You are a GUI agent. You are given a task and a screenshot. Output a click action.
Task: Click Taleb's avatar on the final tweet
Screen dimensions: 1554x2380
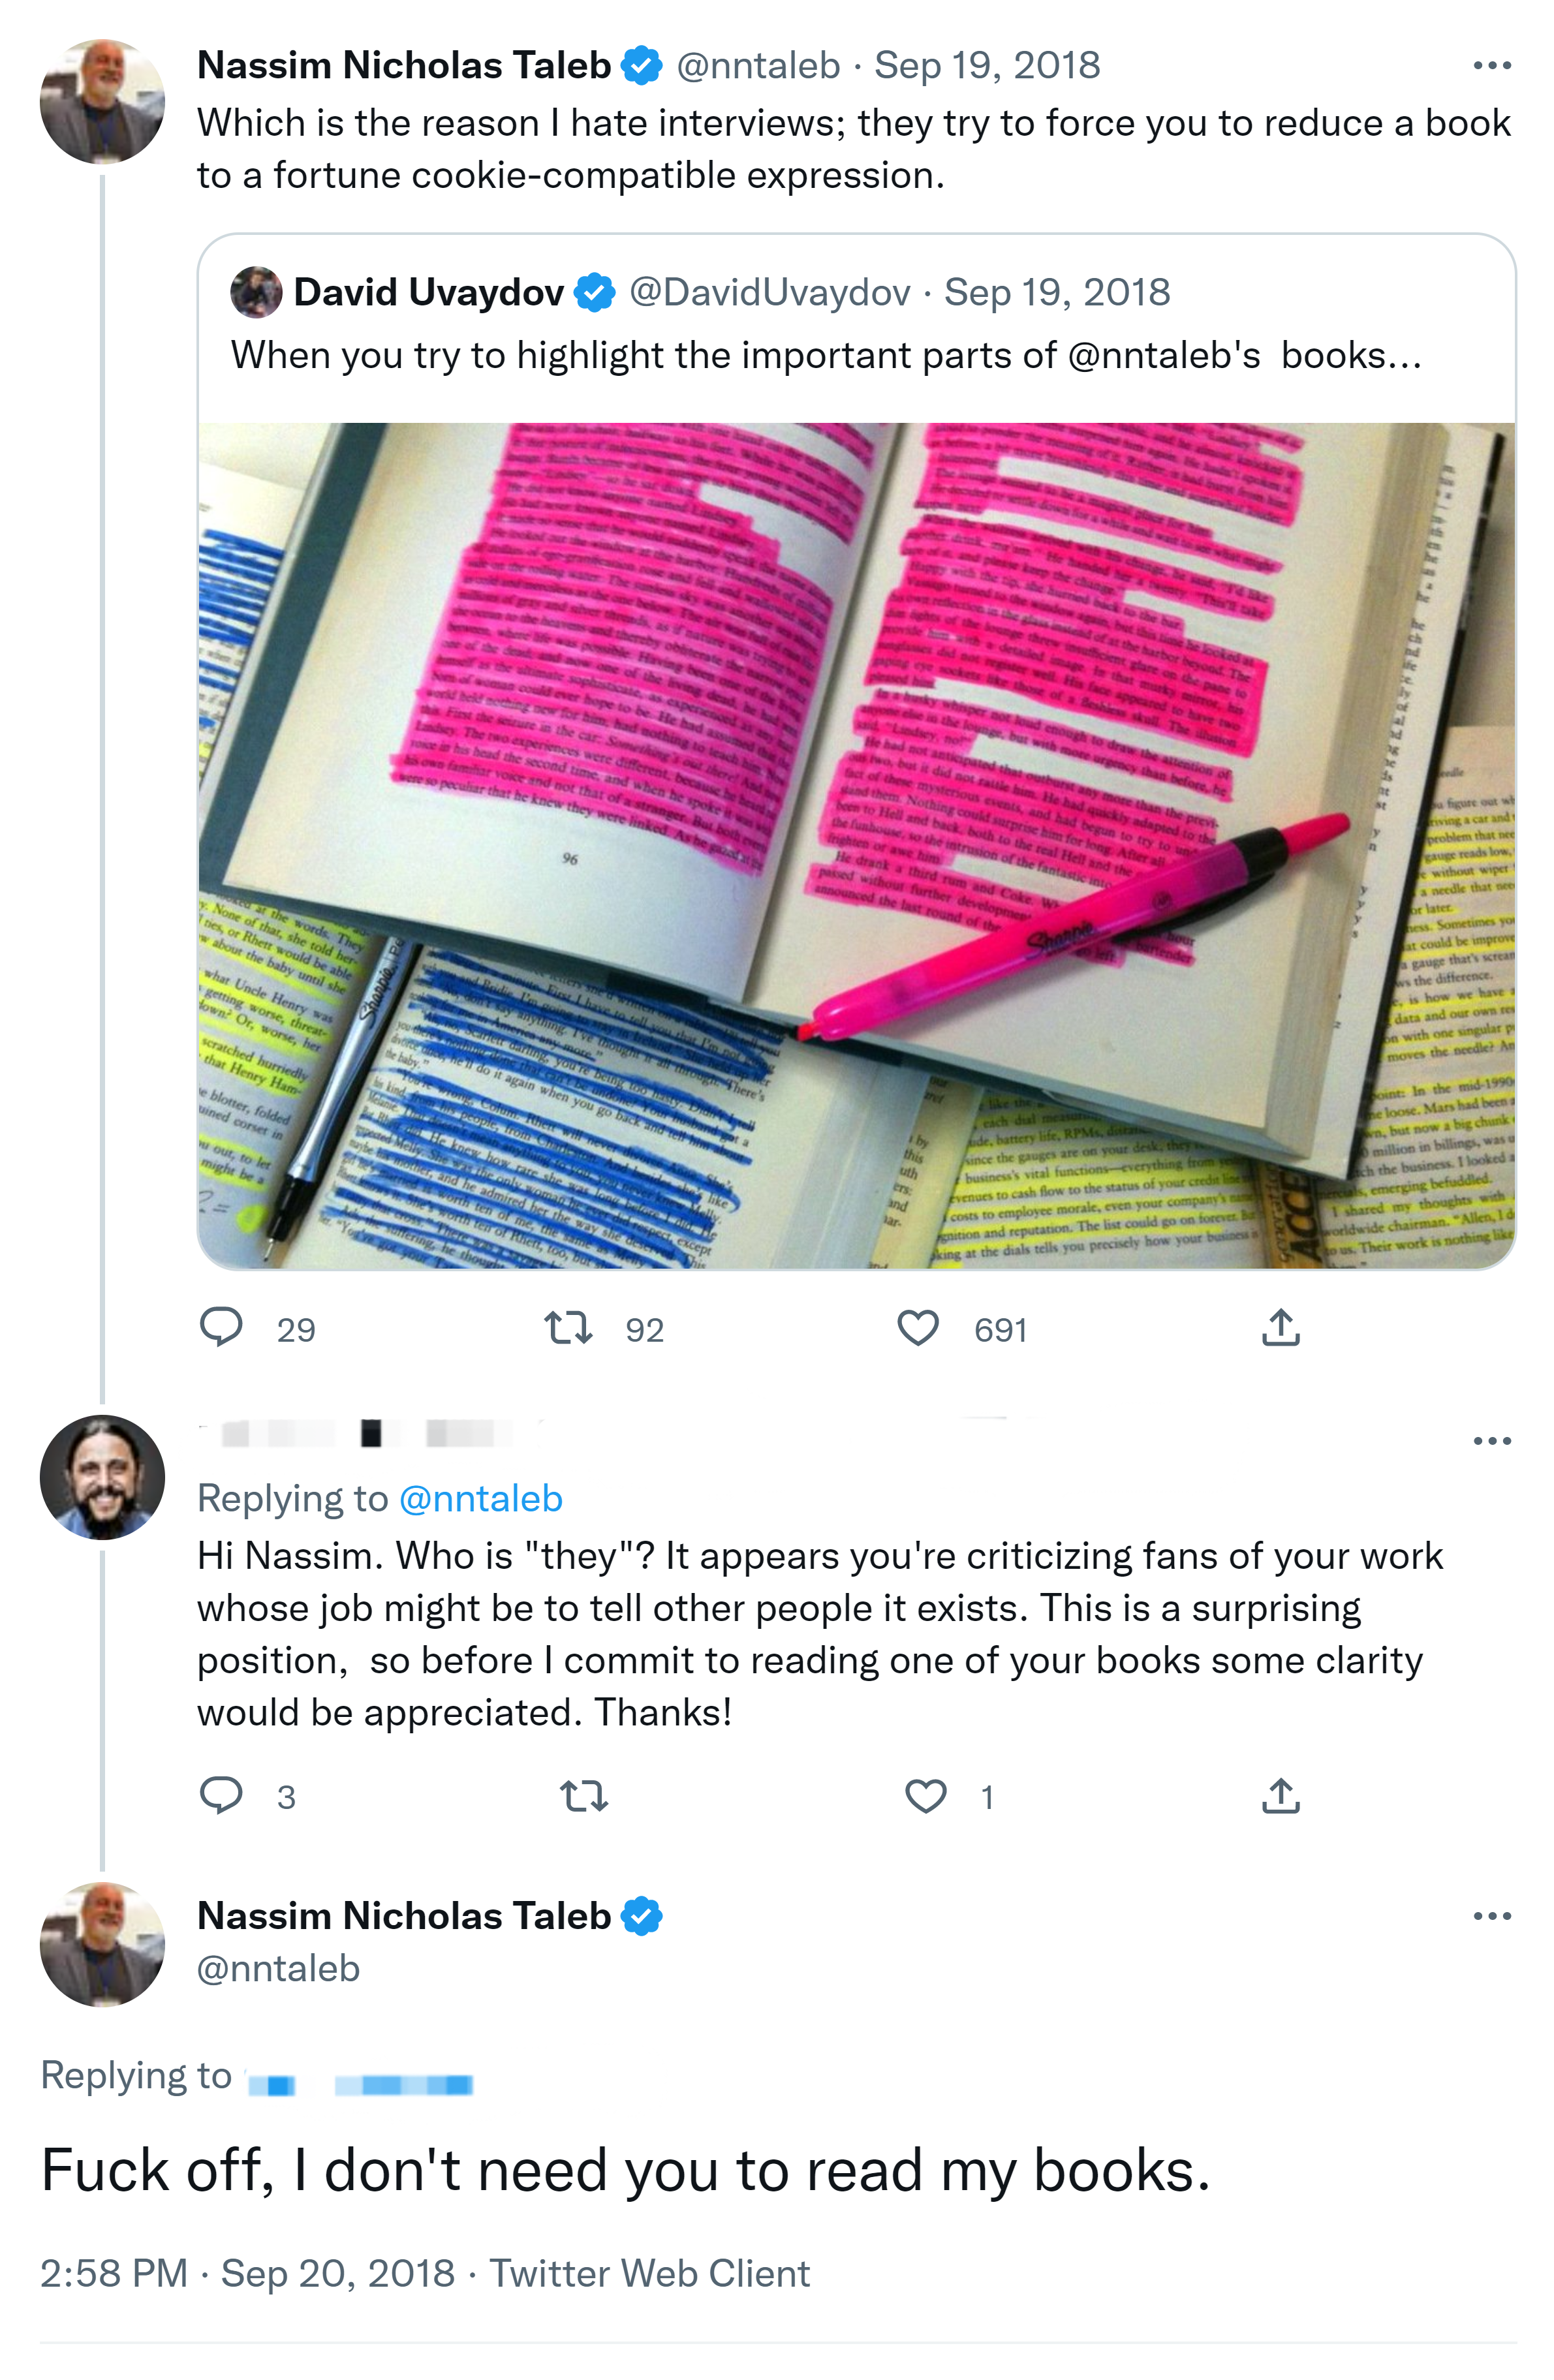(x=102, y=1944)
